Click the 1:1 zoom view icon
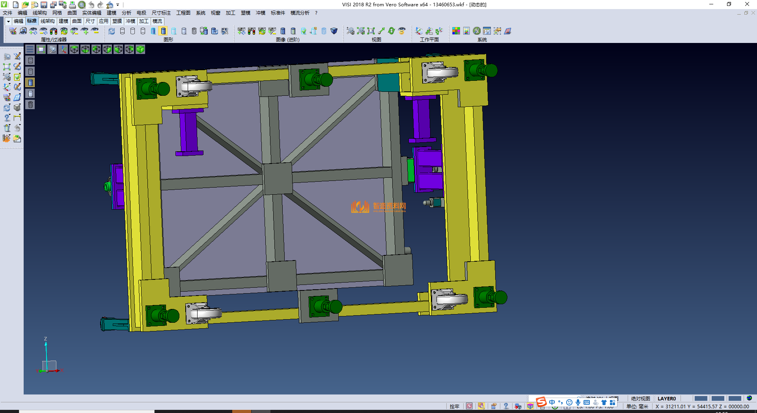Viewport: 757px width, 413px height. (x=371, y=31)
